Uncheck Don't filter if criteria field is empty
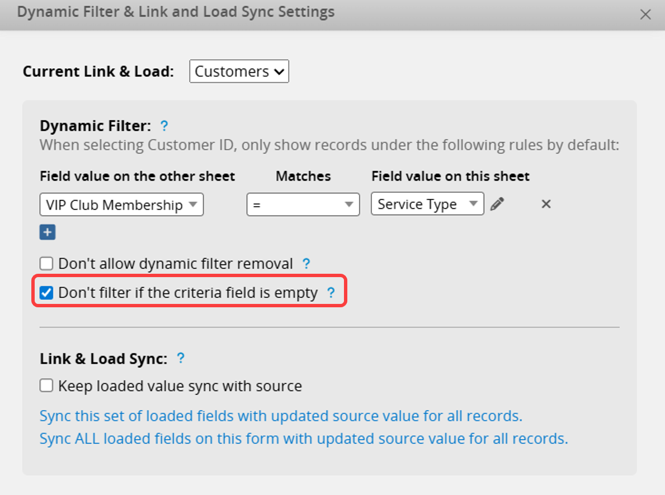Viewport: 665px width, 495px height. (x=46, y=293)
